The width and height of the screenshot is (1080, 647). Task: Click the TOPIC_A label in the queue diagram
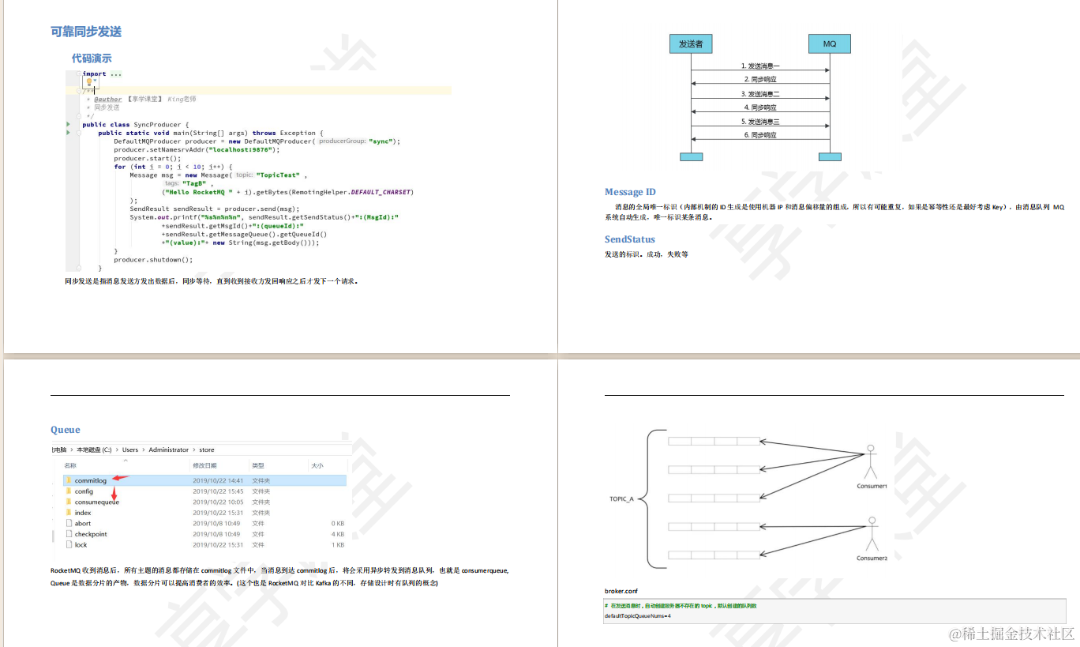(x=621, y=499)
